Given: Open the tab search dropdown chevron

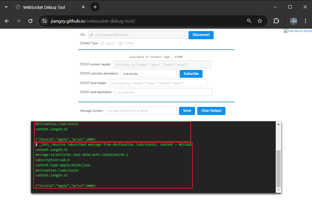Looking at the screenshot, I should point(6,7).
